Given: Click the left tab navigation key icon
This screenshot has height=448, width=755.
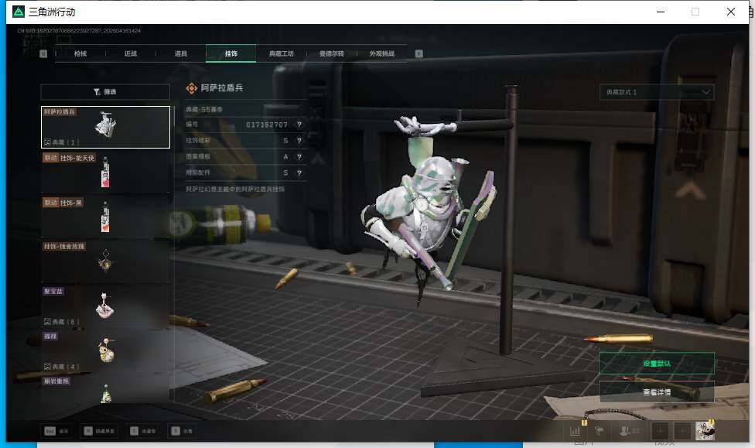Looking at the screenshot, I should [43, 53].
